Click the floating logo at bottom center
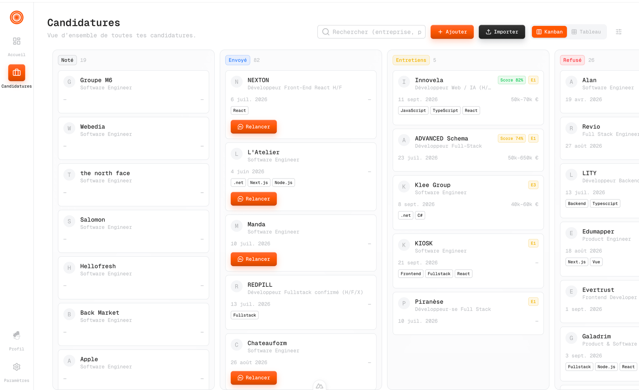This screenshot has width=639, height=390. tap(319, 385)
